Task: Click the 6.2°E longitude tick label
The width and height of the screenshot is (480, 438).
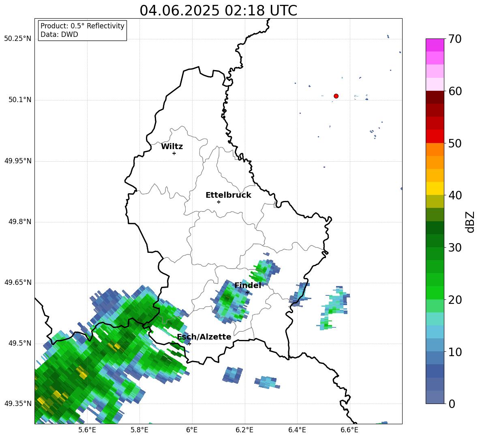Action: [244, 430]
